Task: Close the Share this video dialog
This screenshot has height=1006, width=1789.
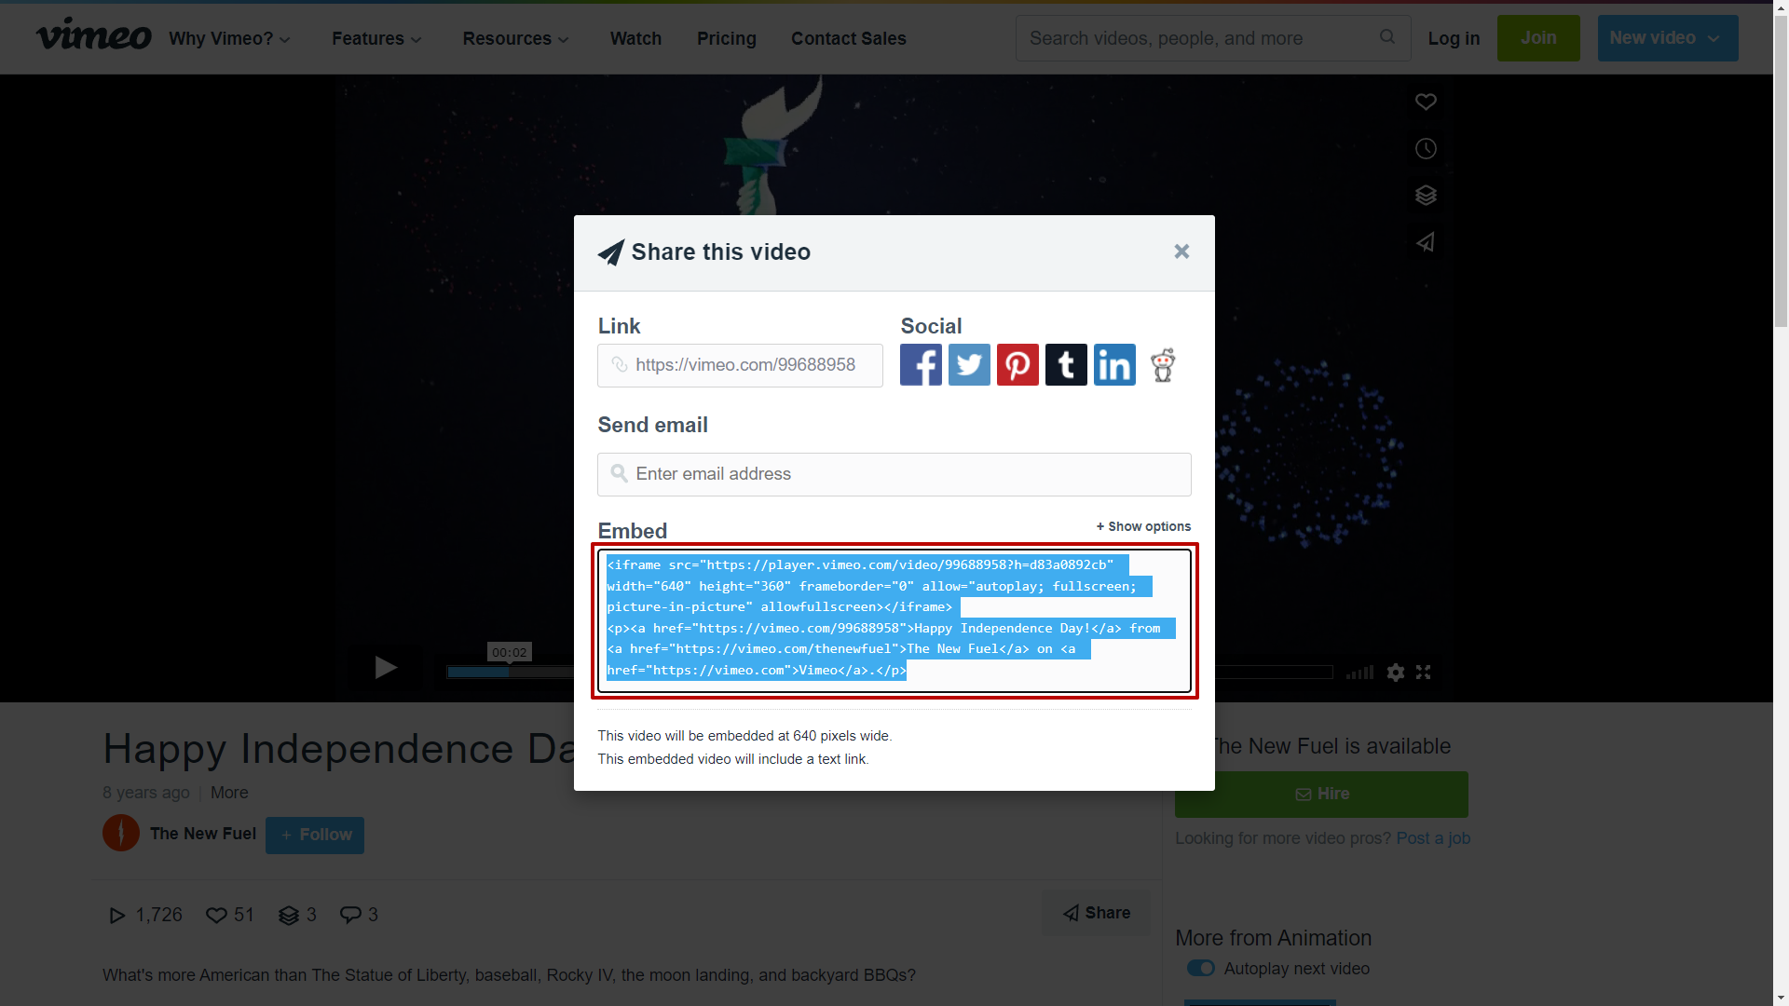Action: coord(1181,251)
